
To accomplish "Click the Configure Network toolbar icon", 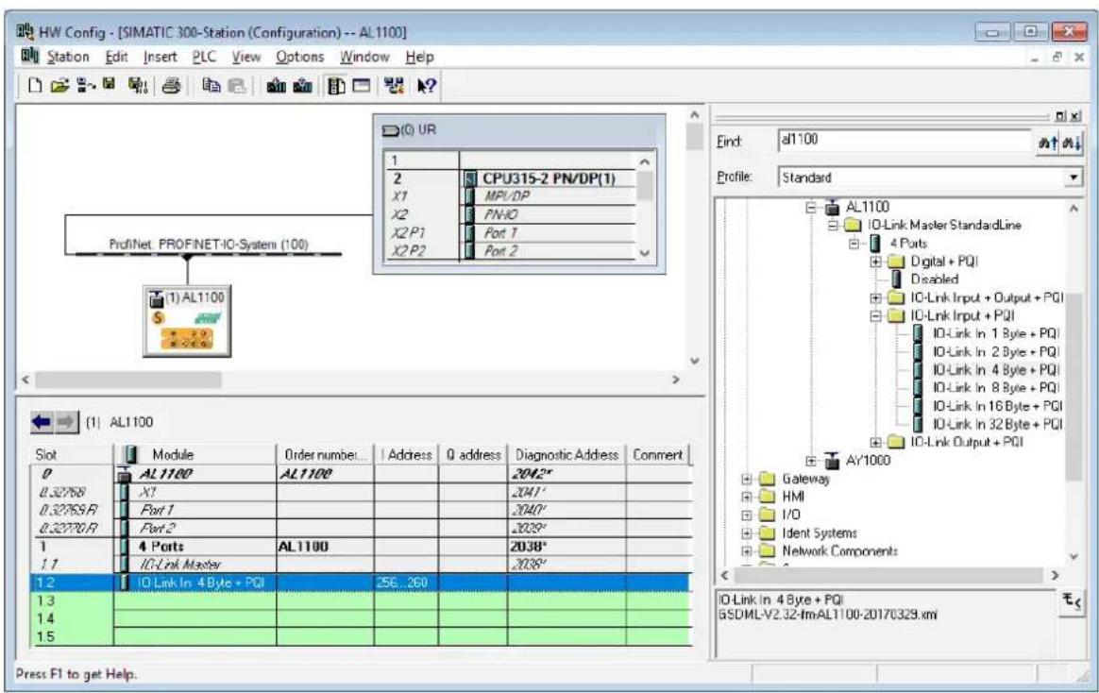I will [394, 86].
